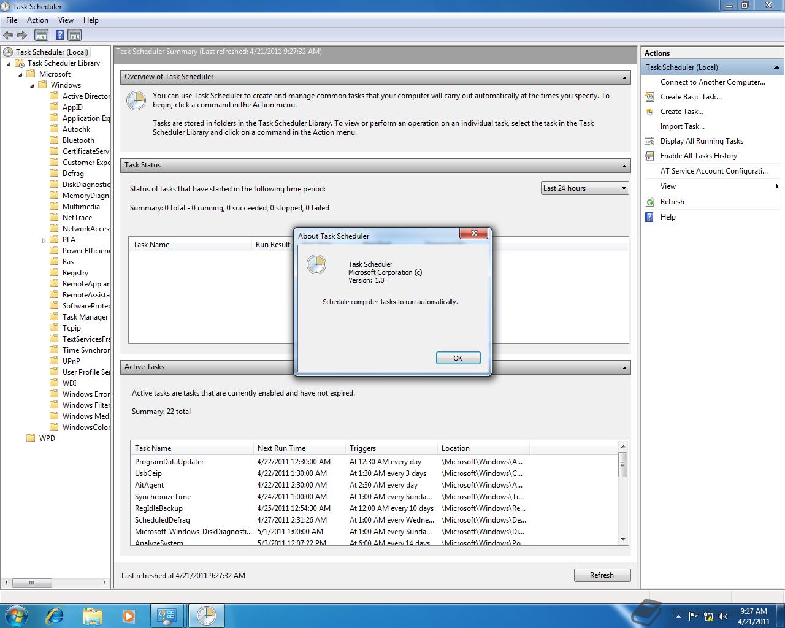The image size is (785, 628).
Task: Click the Task Scheduler clock taskbar button
Action: tap(206, 615)
